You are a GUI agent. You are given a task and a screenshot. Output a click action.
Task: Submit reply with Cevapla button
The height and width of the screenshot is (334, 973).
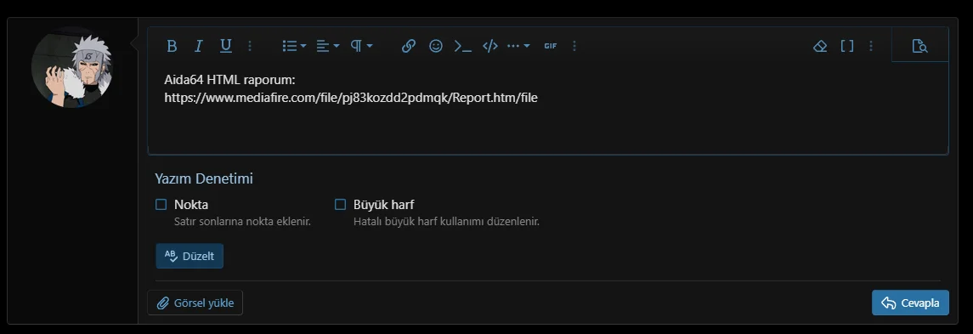[910, 303]
